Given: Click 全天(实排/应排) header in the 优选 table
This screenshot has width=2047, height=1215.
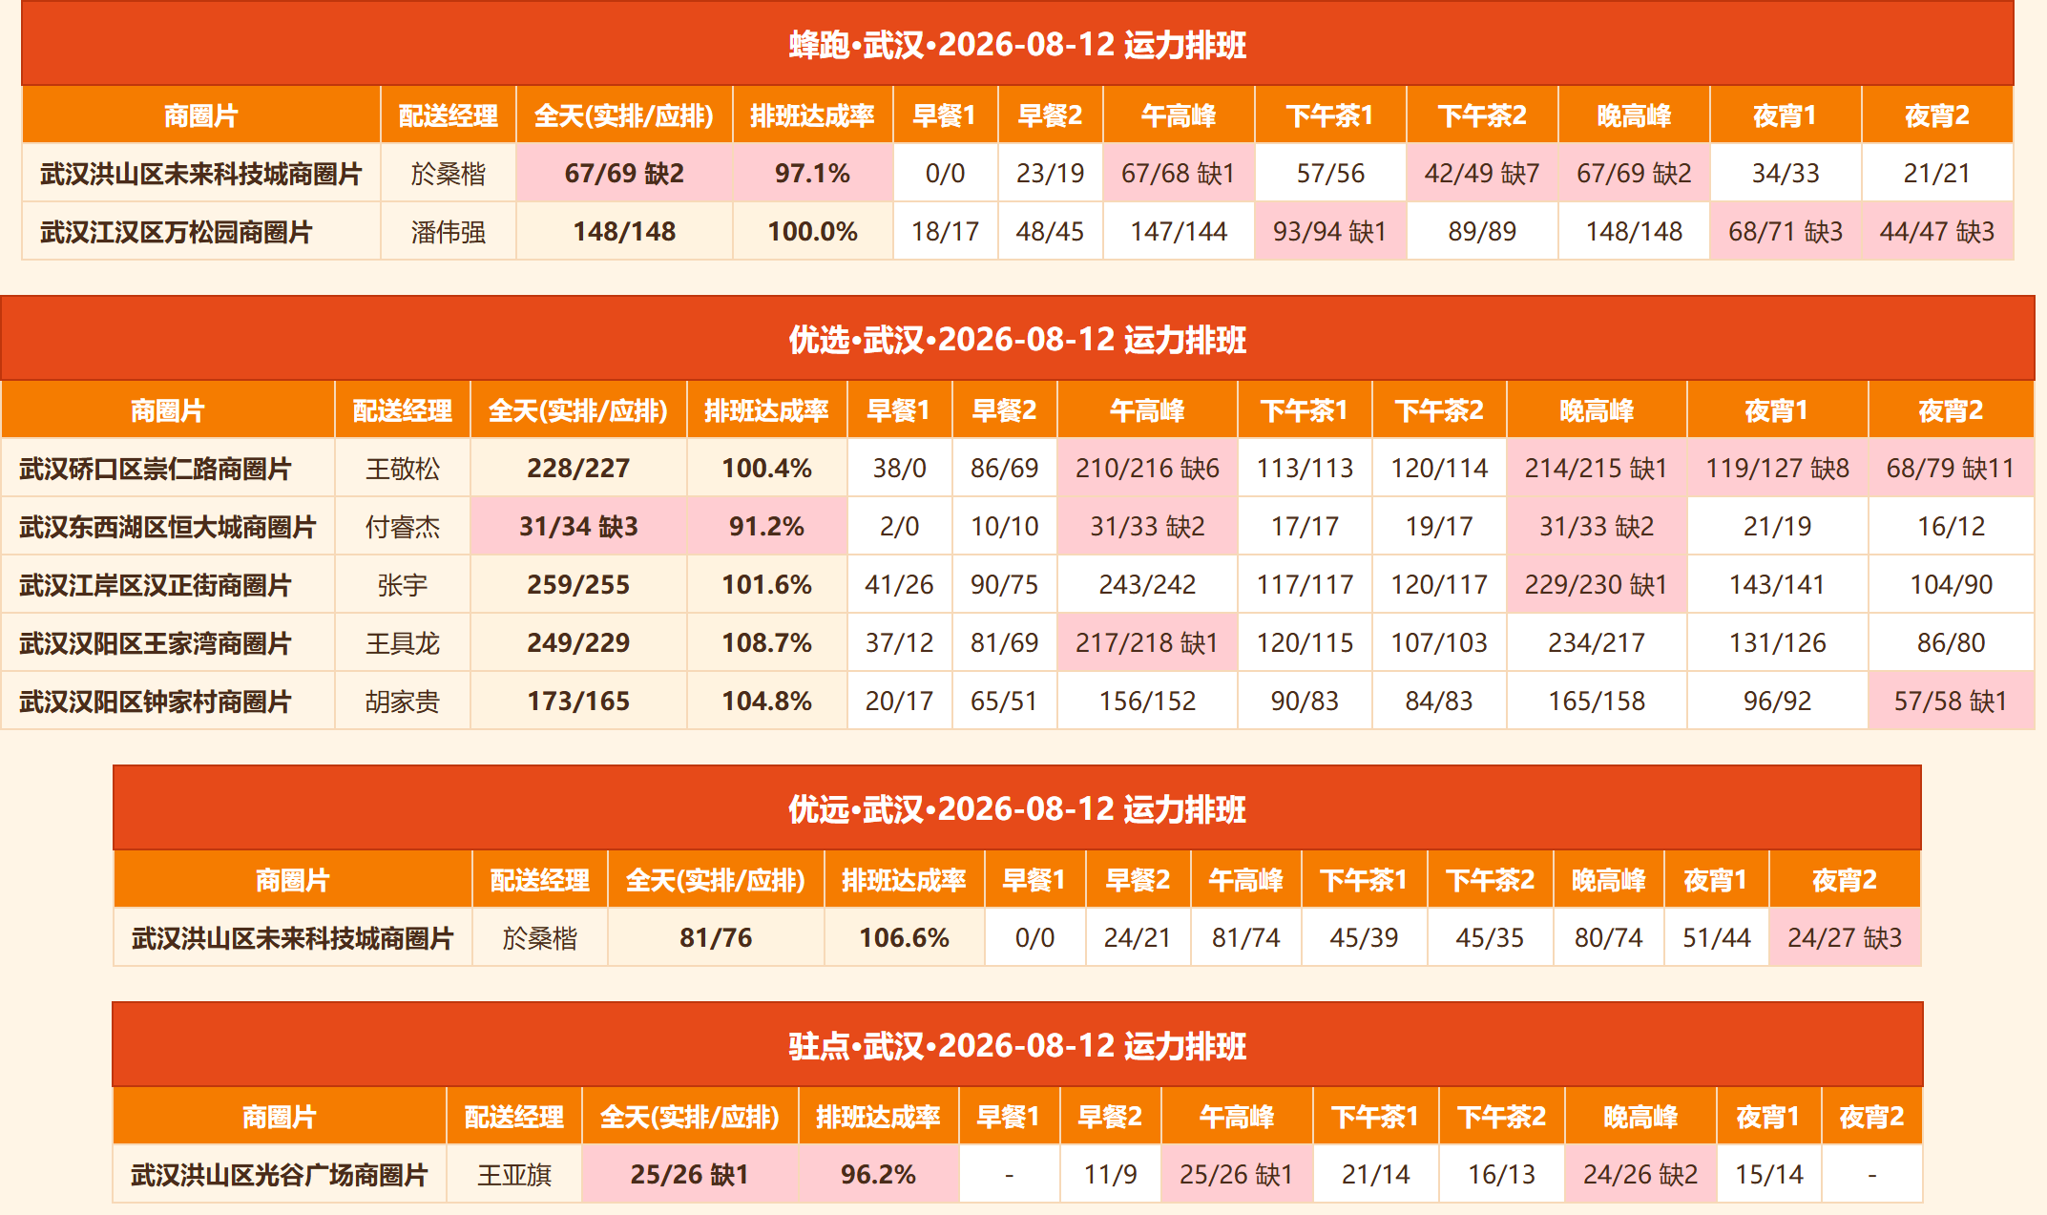Looking at the screenshot, I should [578, 410].
